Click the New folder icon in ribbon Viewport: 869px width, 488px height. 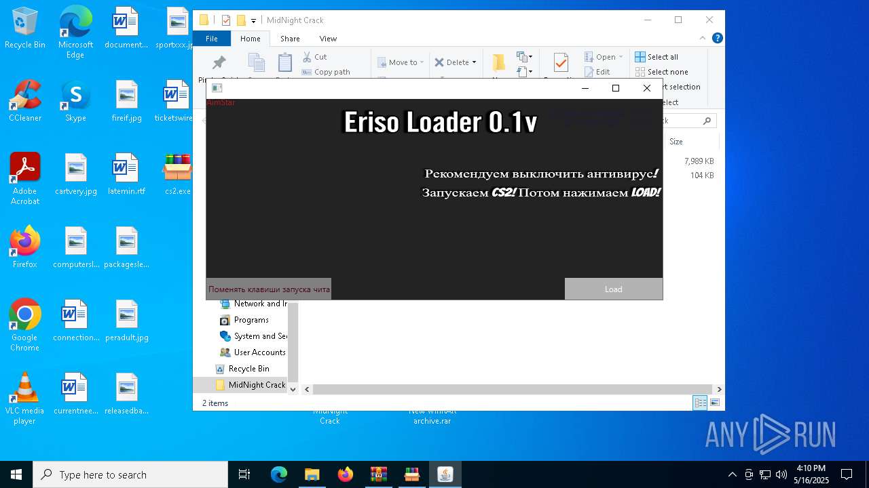(499, 62)
